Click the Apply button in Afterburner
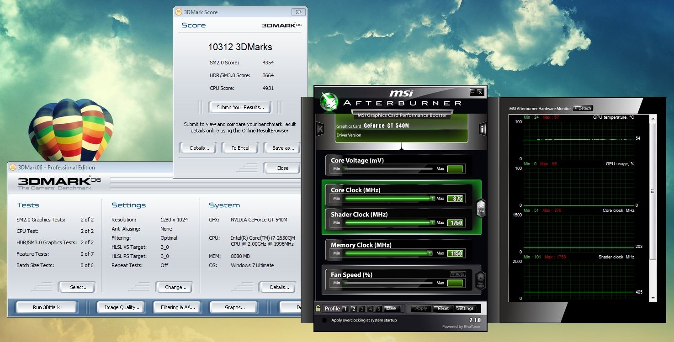The image size is (674, 342). pyautogui.click(x=421, y=308)
